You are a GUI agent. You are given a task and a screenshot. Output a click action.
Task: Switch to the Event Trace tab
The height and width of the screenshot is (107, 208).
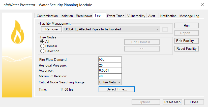115,16
